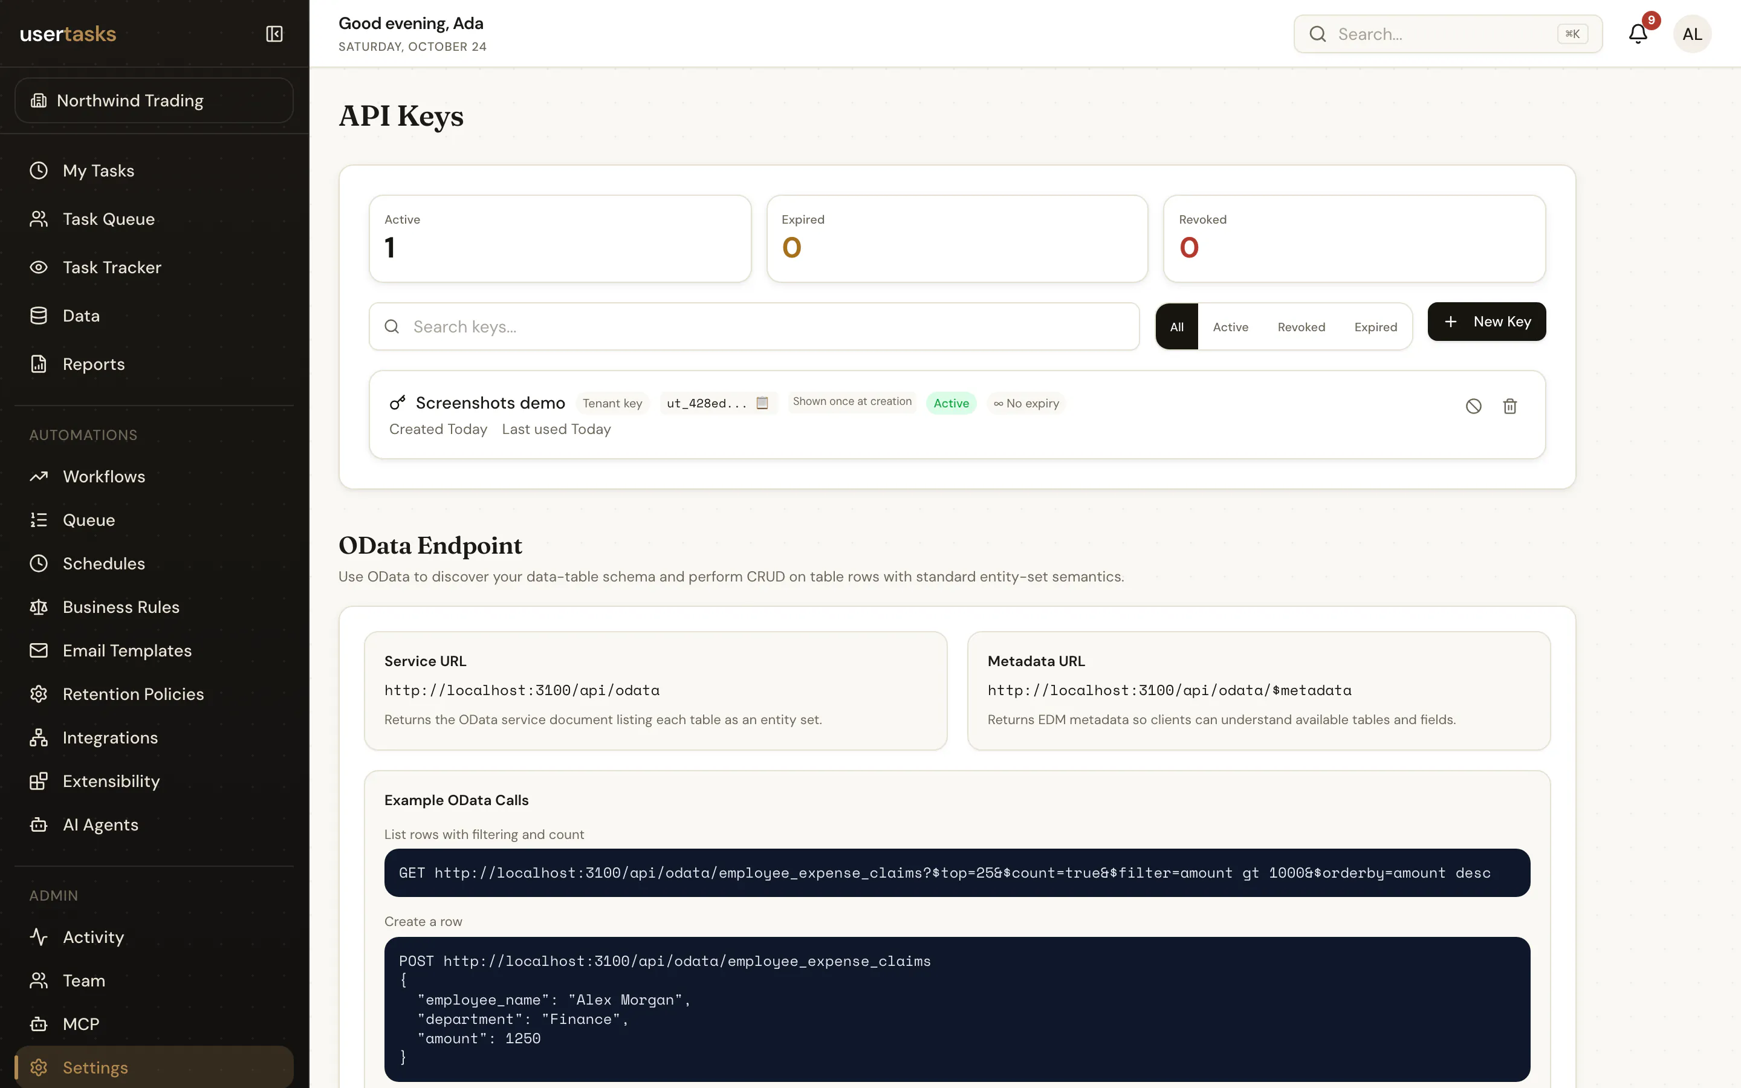Filter keys by Revoked
Screen dimensions: 1741x1088
[x=1301, y=326]
